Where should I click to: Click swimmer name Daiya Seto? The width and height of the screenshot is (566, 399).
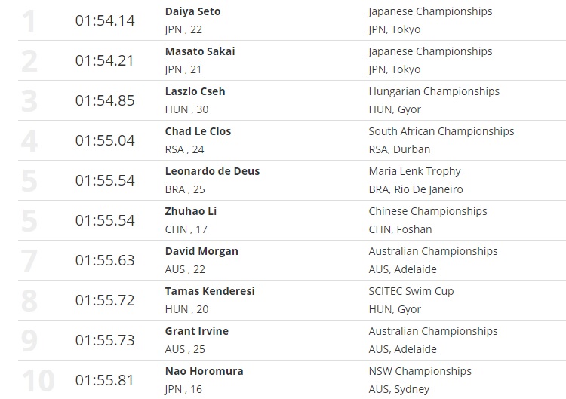tap(192, 11)
